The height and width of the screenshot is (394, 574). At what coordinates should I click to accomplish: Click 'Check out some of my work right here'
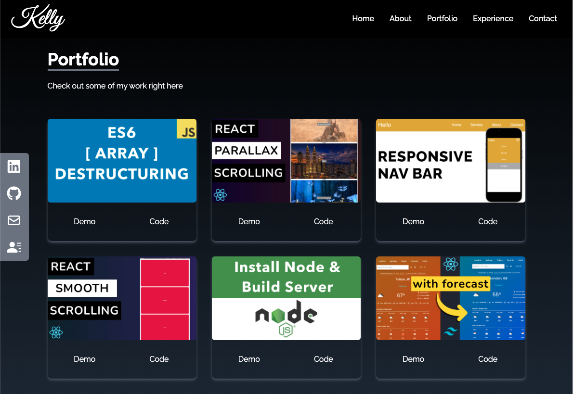(115, 86)
